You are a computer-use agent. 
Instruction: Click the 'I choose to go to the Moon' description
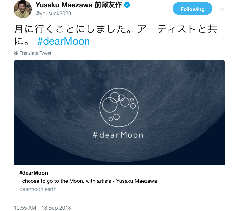[88, 181]
